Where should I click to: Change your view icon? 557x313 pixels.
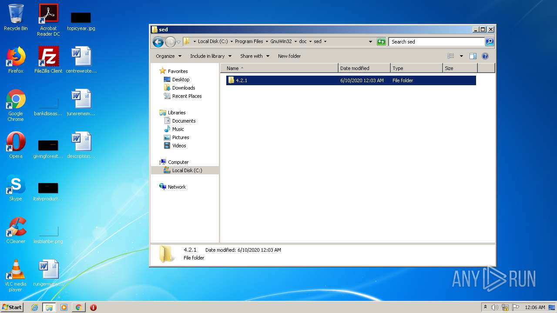451,56
